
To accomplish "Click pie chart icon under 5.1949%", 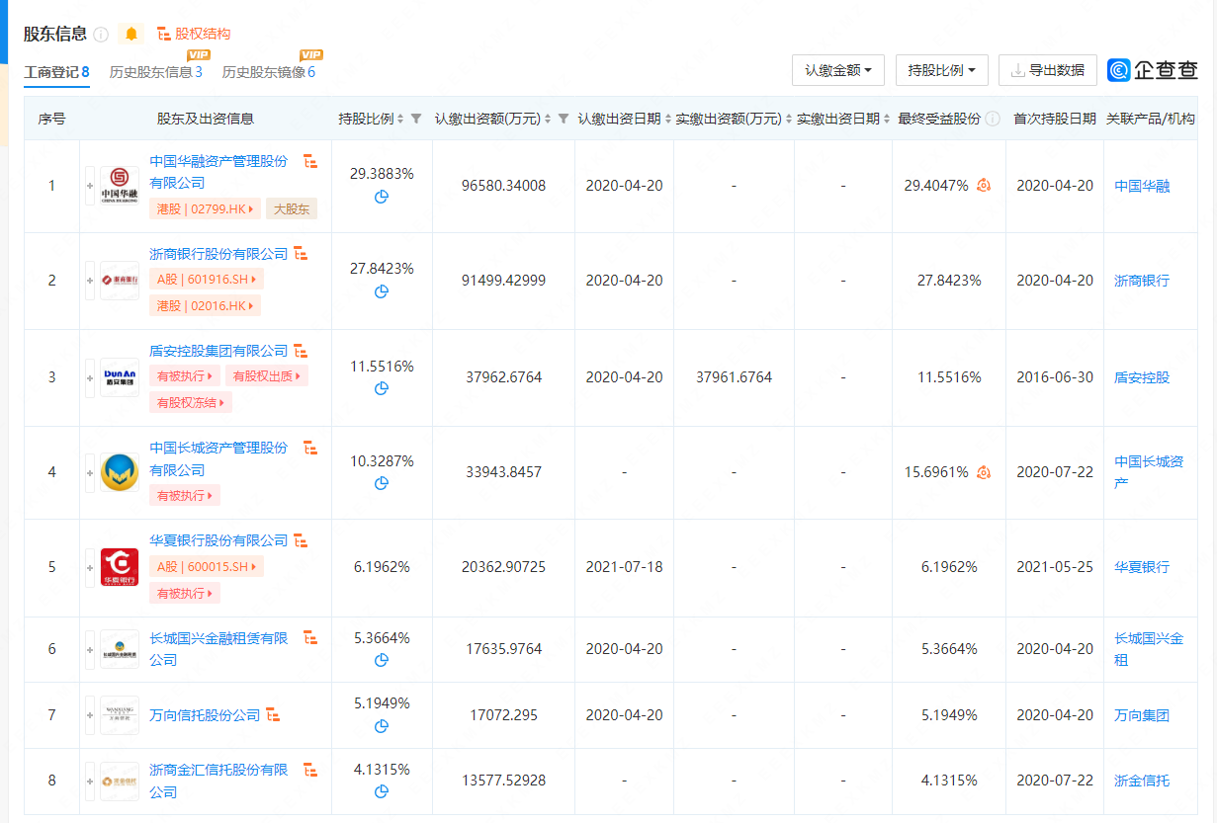I will point(382,726).
